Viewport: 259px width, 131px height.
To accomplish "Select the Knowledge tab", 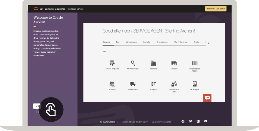I will [x=162, y=42].
